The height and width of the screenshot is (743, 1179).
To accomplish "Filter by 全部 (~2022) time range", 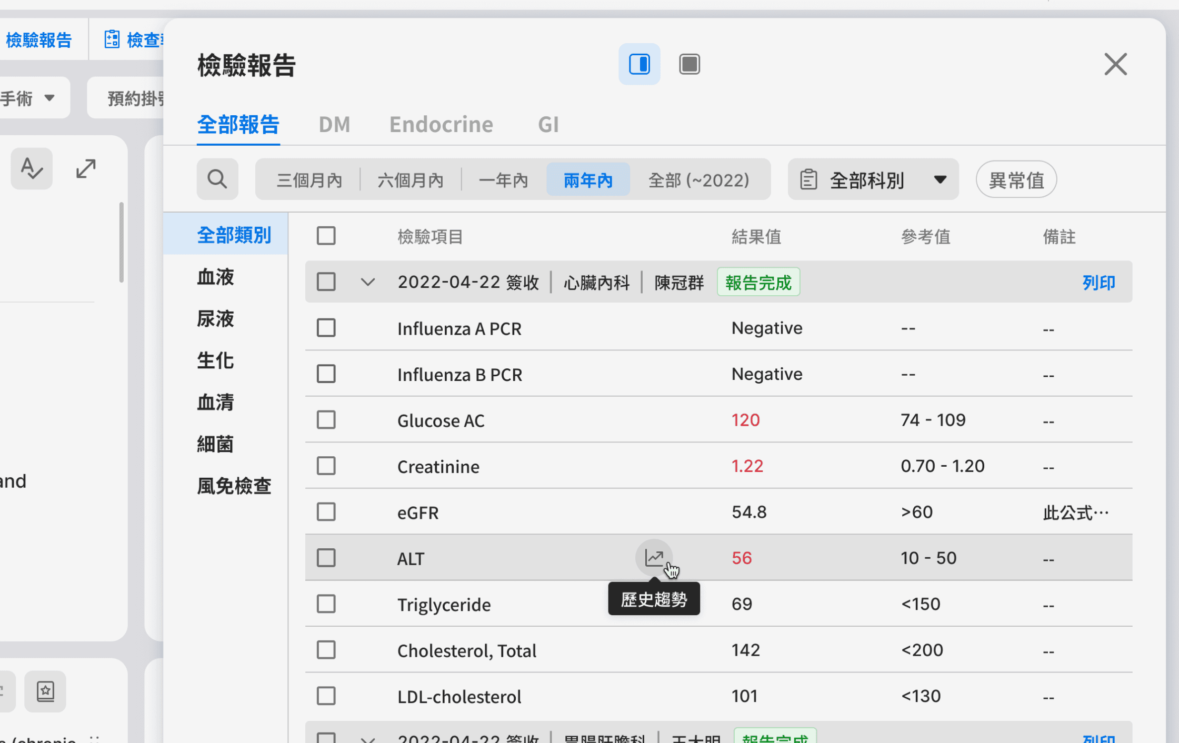I will [699, 180].
